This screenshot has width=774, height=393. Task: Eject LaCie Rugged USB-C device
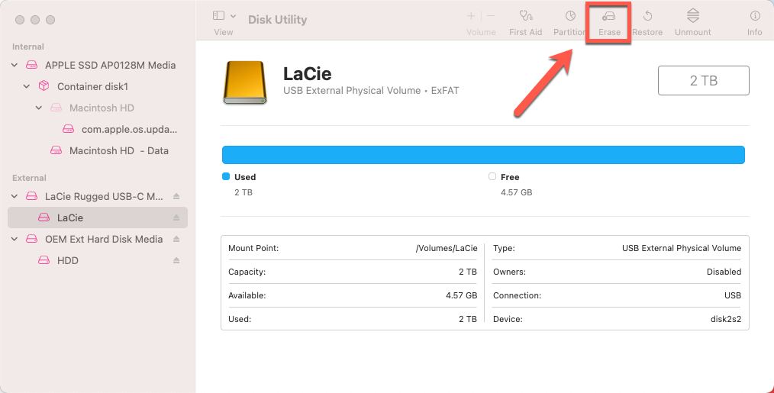tap(176, 197)
